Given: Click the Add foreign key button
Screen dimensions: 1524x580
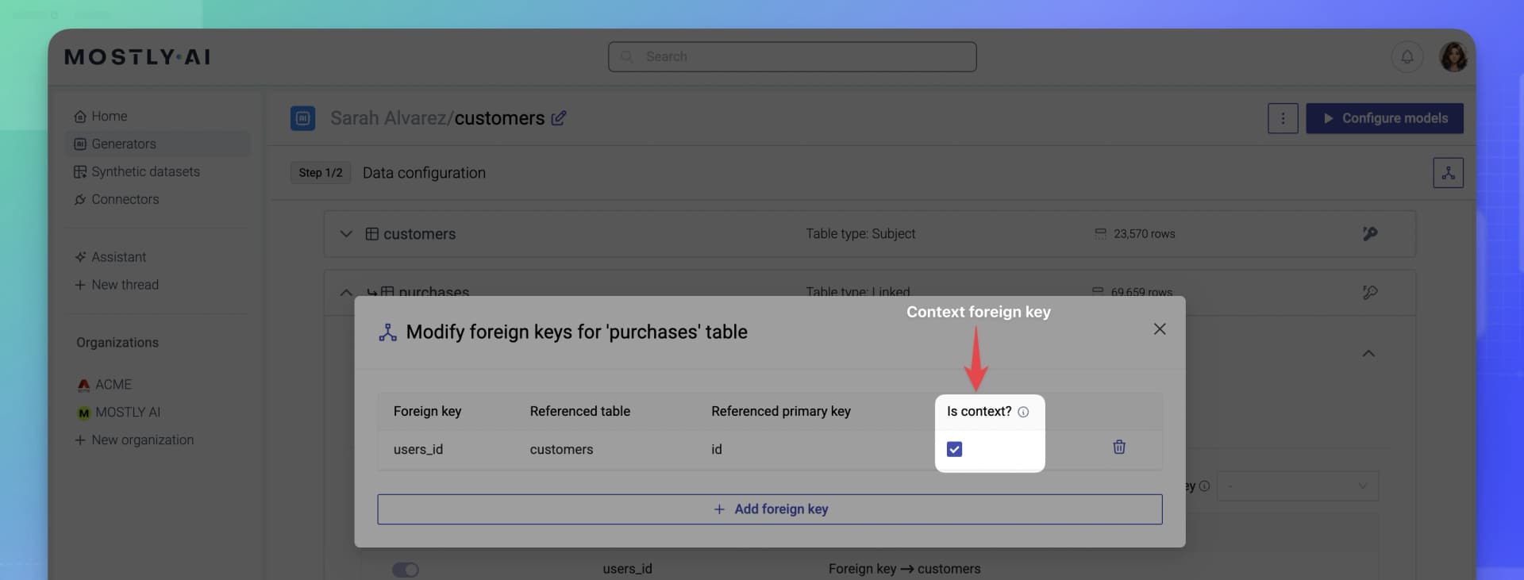Looking at the screenshot, I should click(769, 509).
